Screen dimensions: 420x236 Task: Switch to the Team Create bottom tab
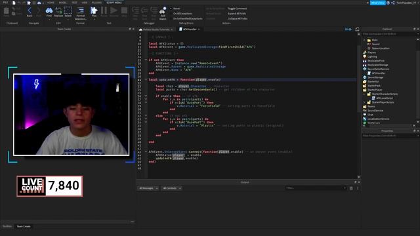pos(24,226)
